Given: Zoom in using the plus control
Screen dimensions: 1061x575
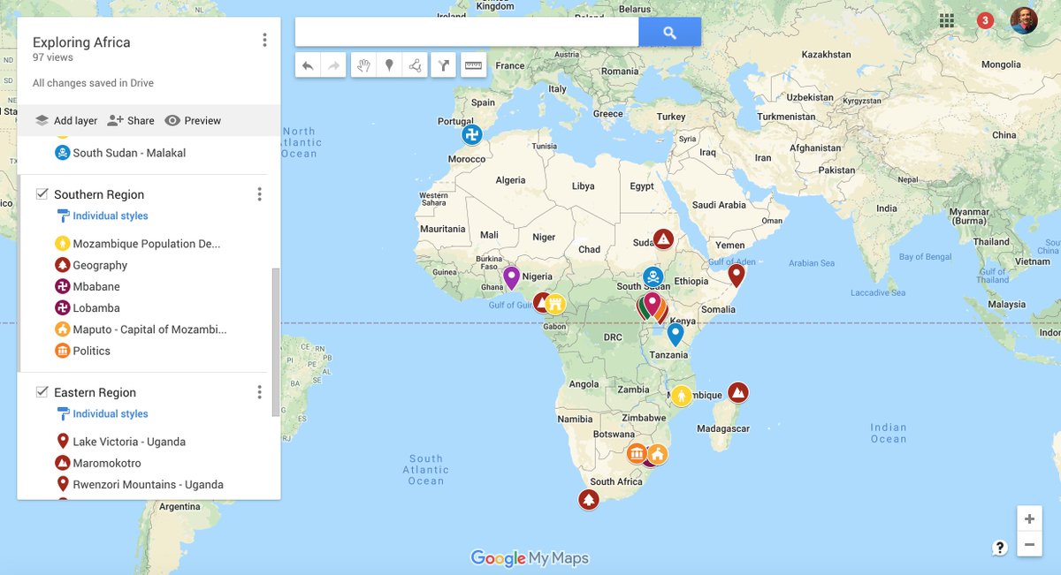Looking at the screenshot, I should [x=1028, y=518].
